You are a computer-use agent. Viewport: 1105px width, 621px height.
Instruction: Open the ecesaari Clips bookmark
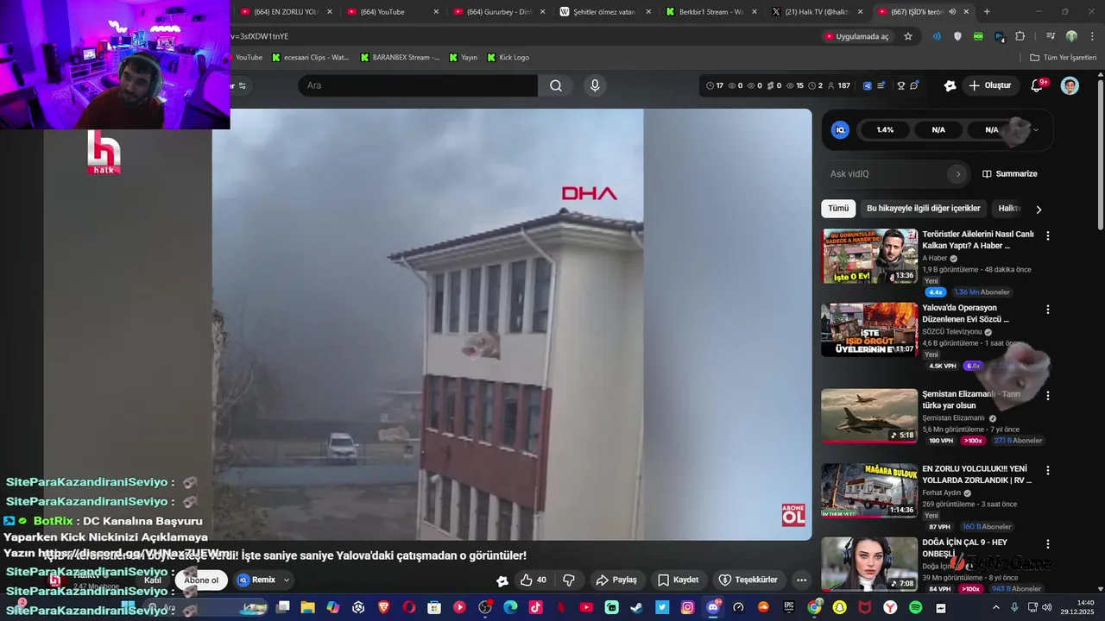click(311, 58)
